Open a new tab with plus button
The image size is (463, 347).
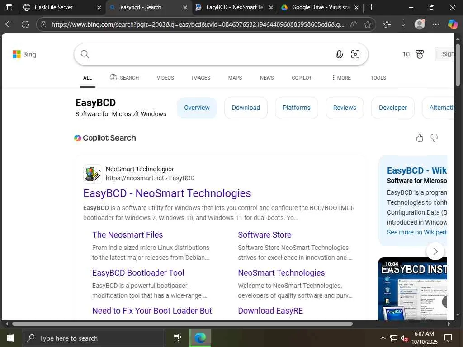372,7
